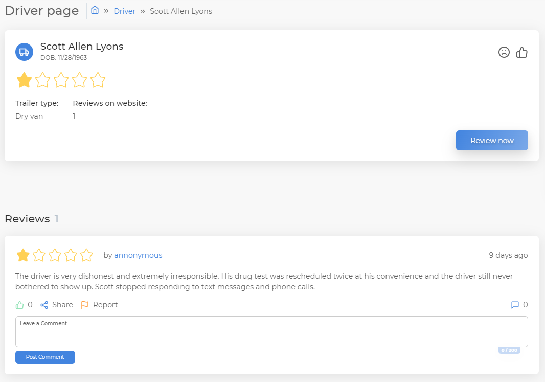Open the Driver breadcrumb link

pos(124,11)
